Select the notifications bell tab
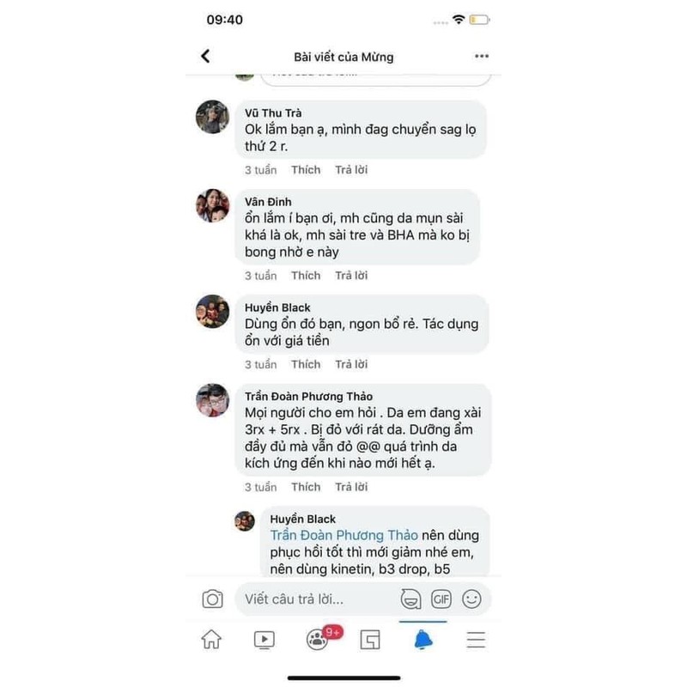Image resolution: width=687 pixels, height=687 pixels. coord(423,640)
